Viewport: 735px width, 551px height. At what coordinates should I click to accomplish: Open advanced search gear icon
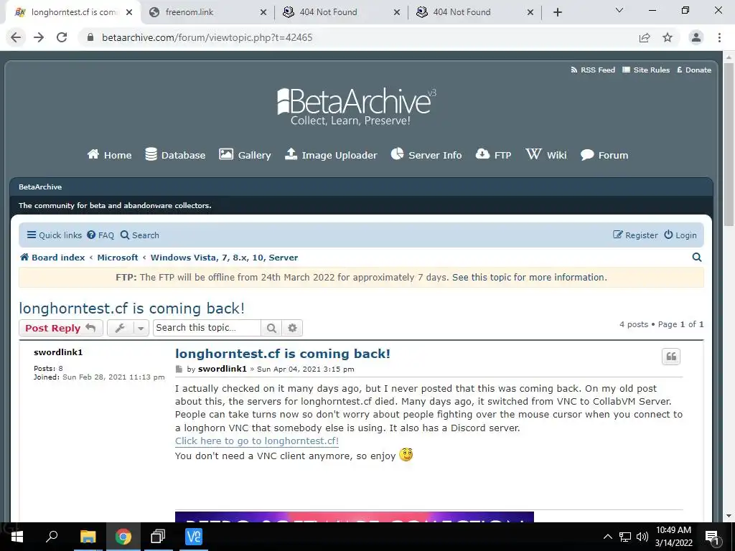tap(292, 328)
